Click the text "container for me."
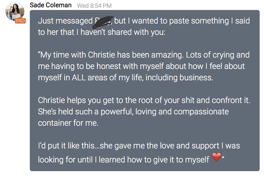This screenshot has height=176, width=264. coord(68,123)
